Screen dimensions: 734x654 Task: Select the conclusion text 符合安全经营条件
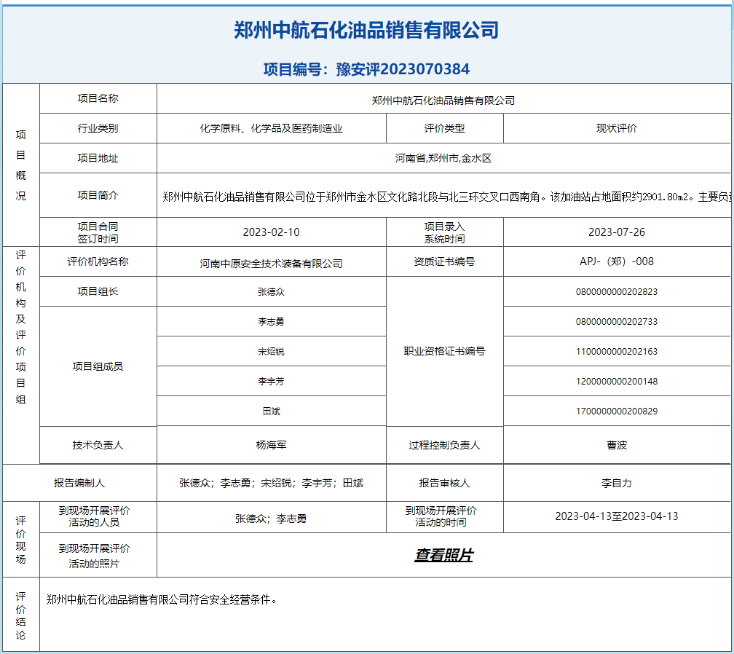coord(229,599)
